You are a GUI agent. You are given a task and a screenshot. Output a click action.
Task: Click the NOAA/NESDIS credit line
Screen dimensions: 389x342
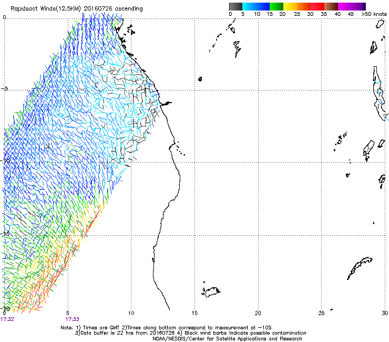227,339
